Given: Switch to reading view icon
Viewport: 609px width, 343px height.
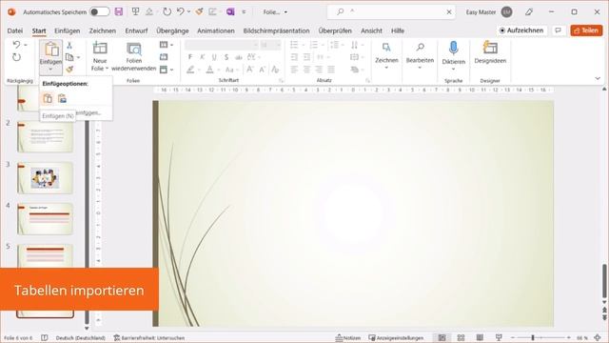Looking at the screenshot, I should point(480,337).
